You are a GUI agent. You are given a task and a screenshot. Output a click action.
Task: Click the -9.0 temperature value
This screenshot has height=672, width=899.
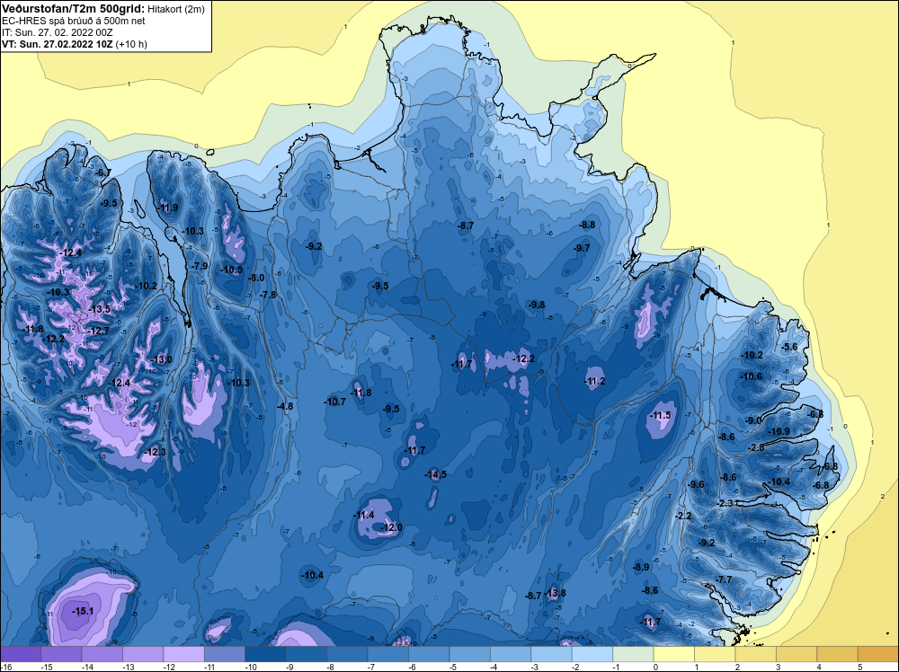[753, 421]
